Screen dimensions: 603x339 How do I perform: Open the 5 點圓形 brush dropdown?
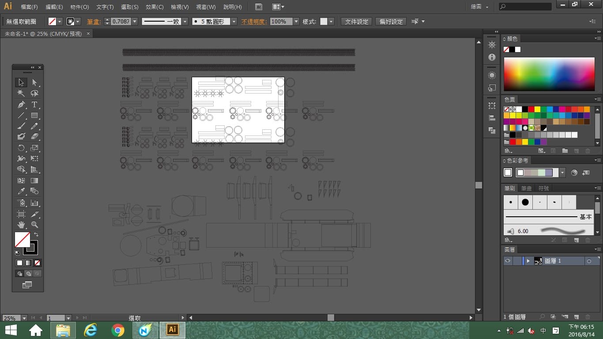(234, 21)
